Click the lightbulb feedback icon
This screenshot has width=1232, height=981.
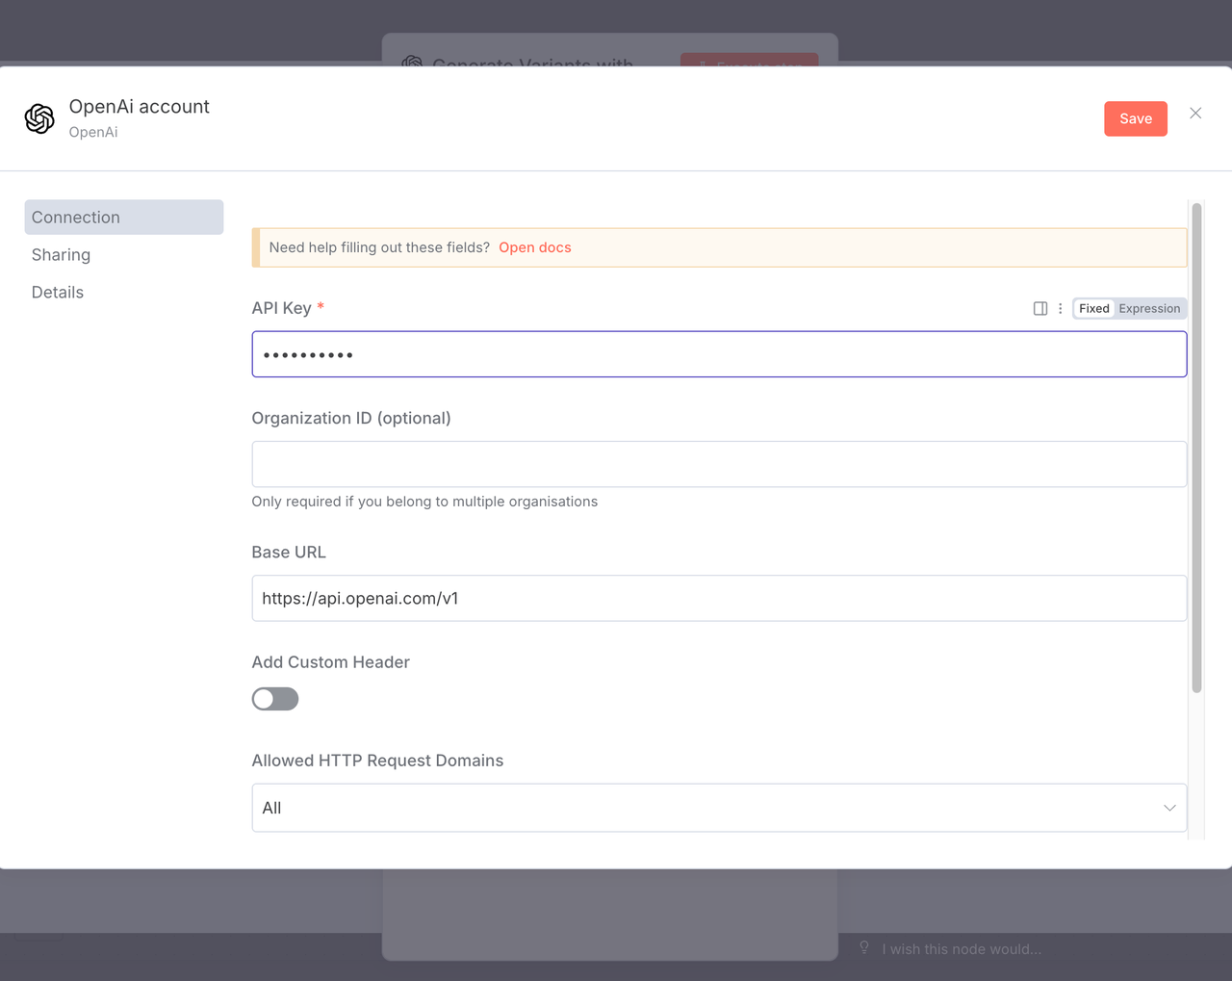pos(864,948)
